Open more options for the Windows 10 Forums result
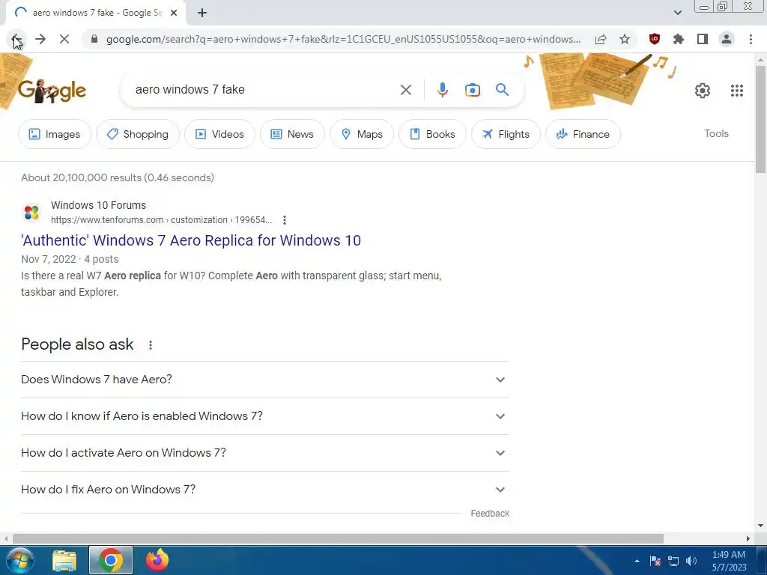Viewport: 767px width, 575px height. (284, 220)
